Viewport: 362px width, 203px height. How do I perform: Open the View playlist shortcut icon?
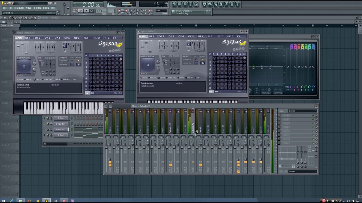click(x=174, y=4)
